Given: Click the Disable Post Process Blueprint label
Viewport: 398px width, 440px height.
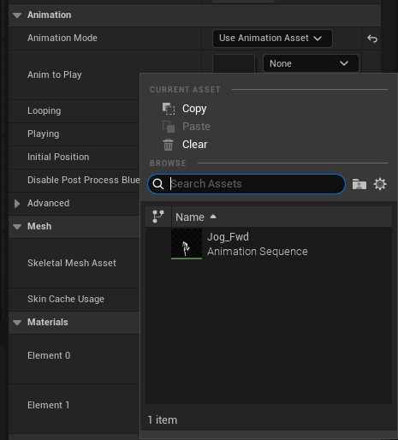Looking at the screenshot, I should 84,180.
